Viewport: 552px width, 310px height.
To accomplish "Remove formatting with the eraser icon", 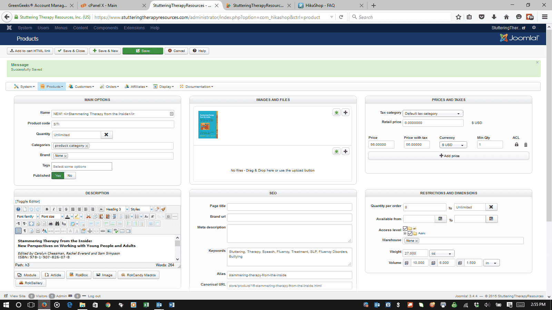I will (157, 209).
